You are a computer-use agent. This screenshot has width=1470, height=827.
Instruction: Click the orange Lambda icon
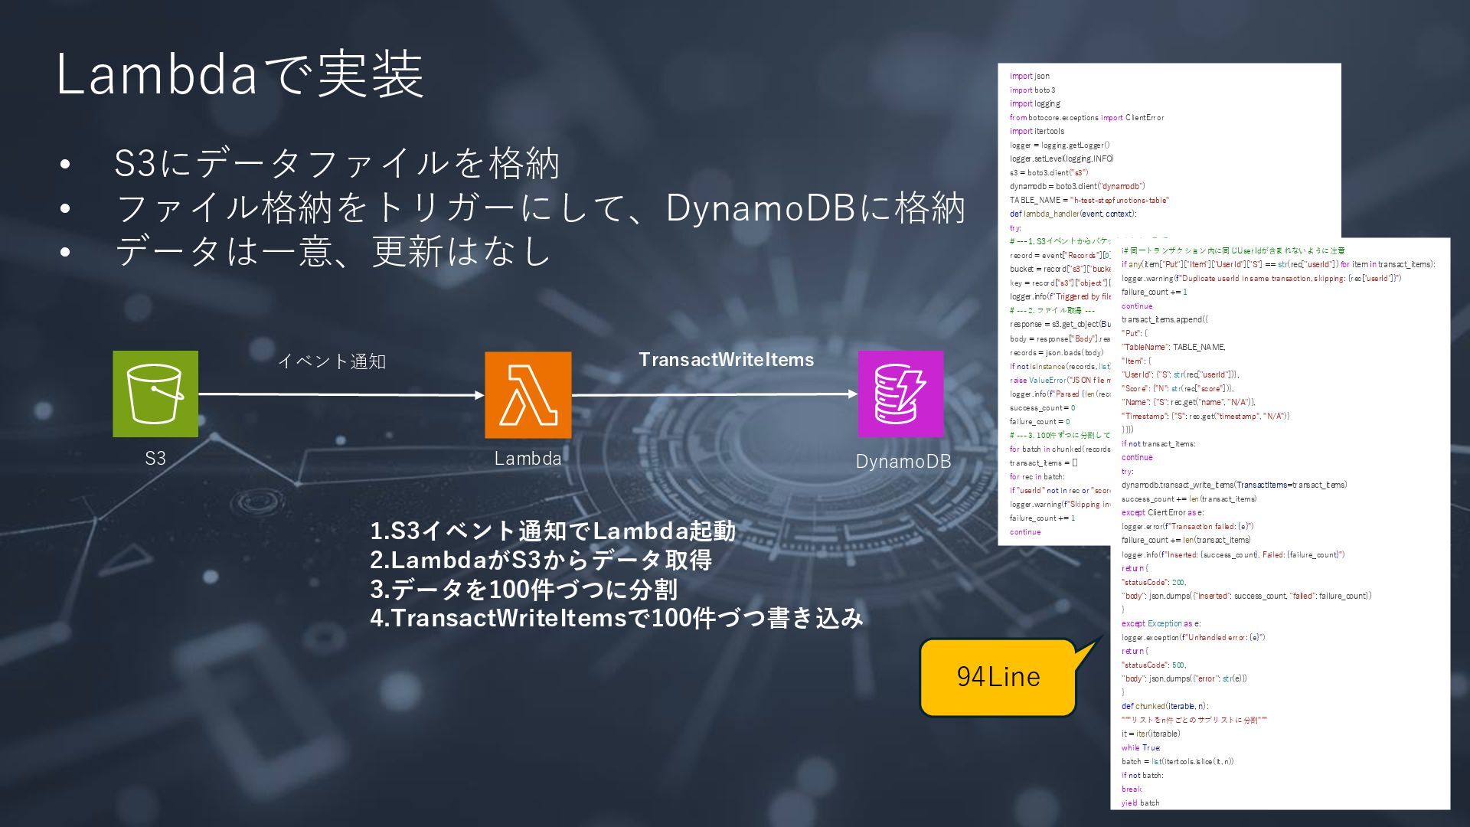(x=528, y=395)
